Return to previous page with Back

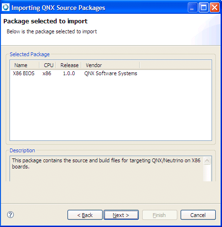85,215
